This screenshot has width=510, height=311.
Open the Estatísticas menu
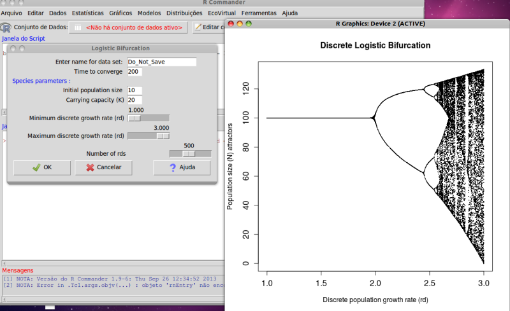click(x=89, y=13)
